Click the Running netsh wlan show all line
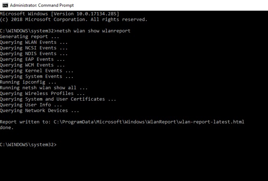The width and height of the screenshot is (268, 181). click(x=44, y=88)
